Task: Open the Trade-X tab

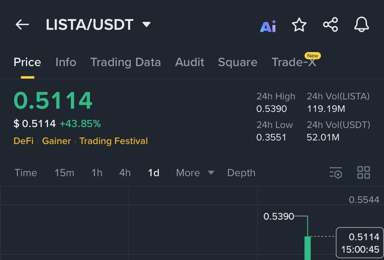Action: click(294, 62)
